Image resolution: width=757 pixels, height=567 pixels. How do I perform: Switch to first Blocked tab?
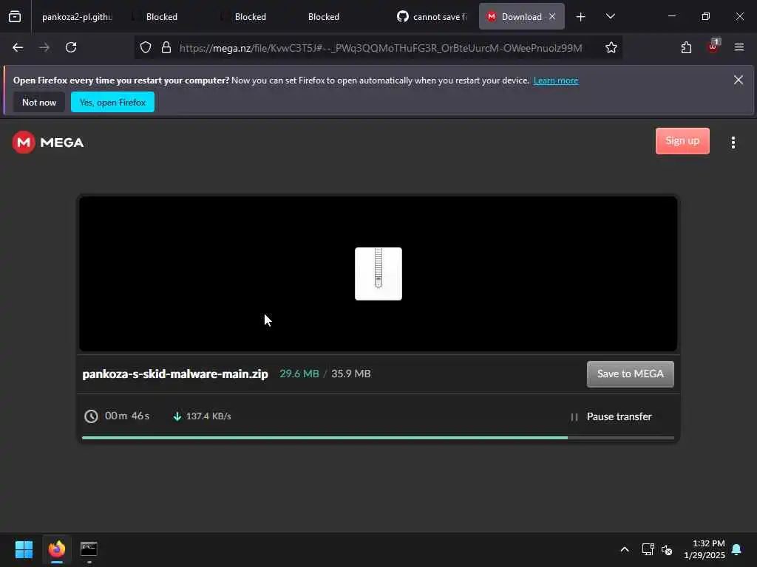[x=162, y=17]
